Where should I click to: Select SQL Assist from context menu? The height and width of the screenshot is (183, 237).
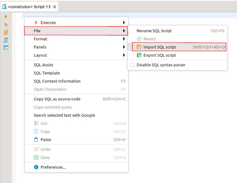point(43,65)
